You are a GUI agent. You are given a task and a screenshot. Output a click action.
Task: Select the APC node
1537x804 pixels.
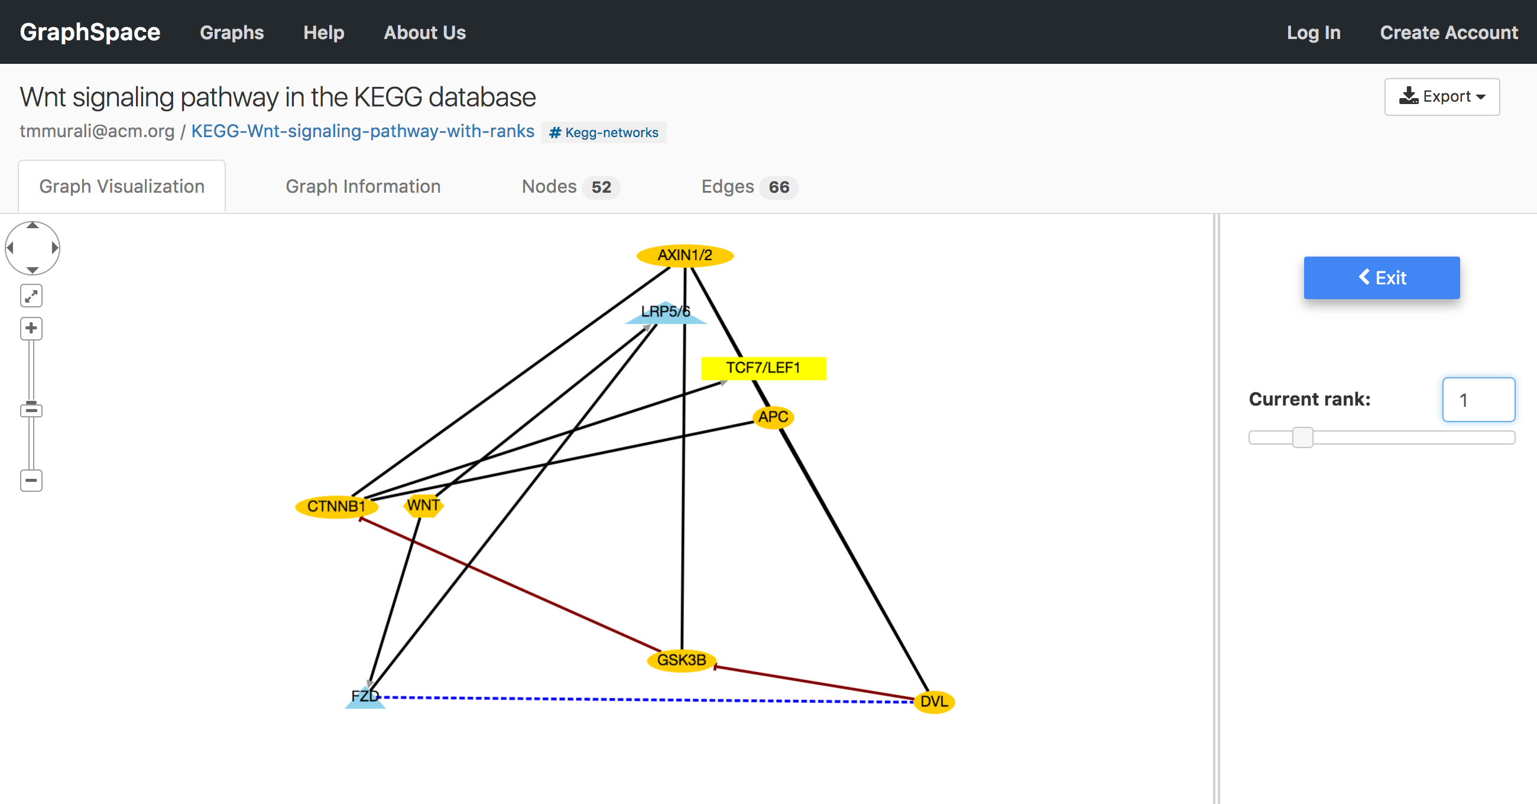point(773,417)
